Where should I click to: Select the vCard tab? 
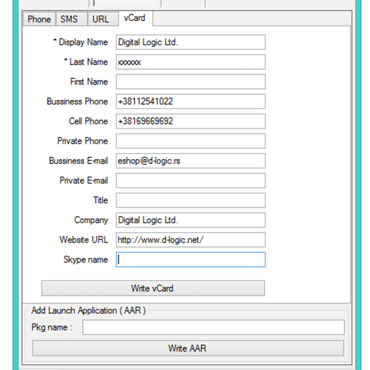coord(135,18)
